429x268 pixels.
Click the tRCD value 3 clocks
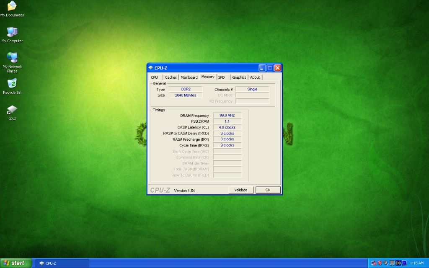(227, 134)
